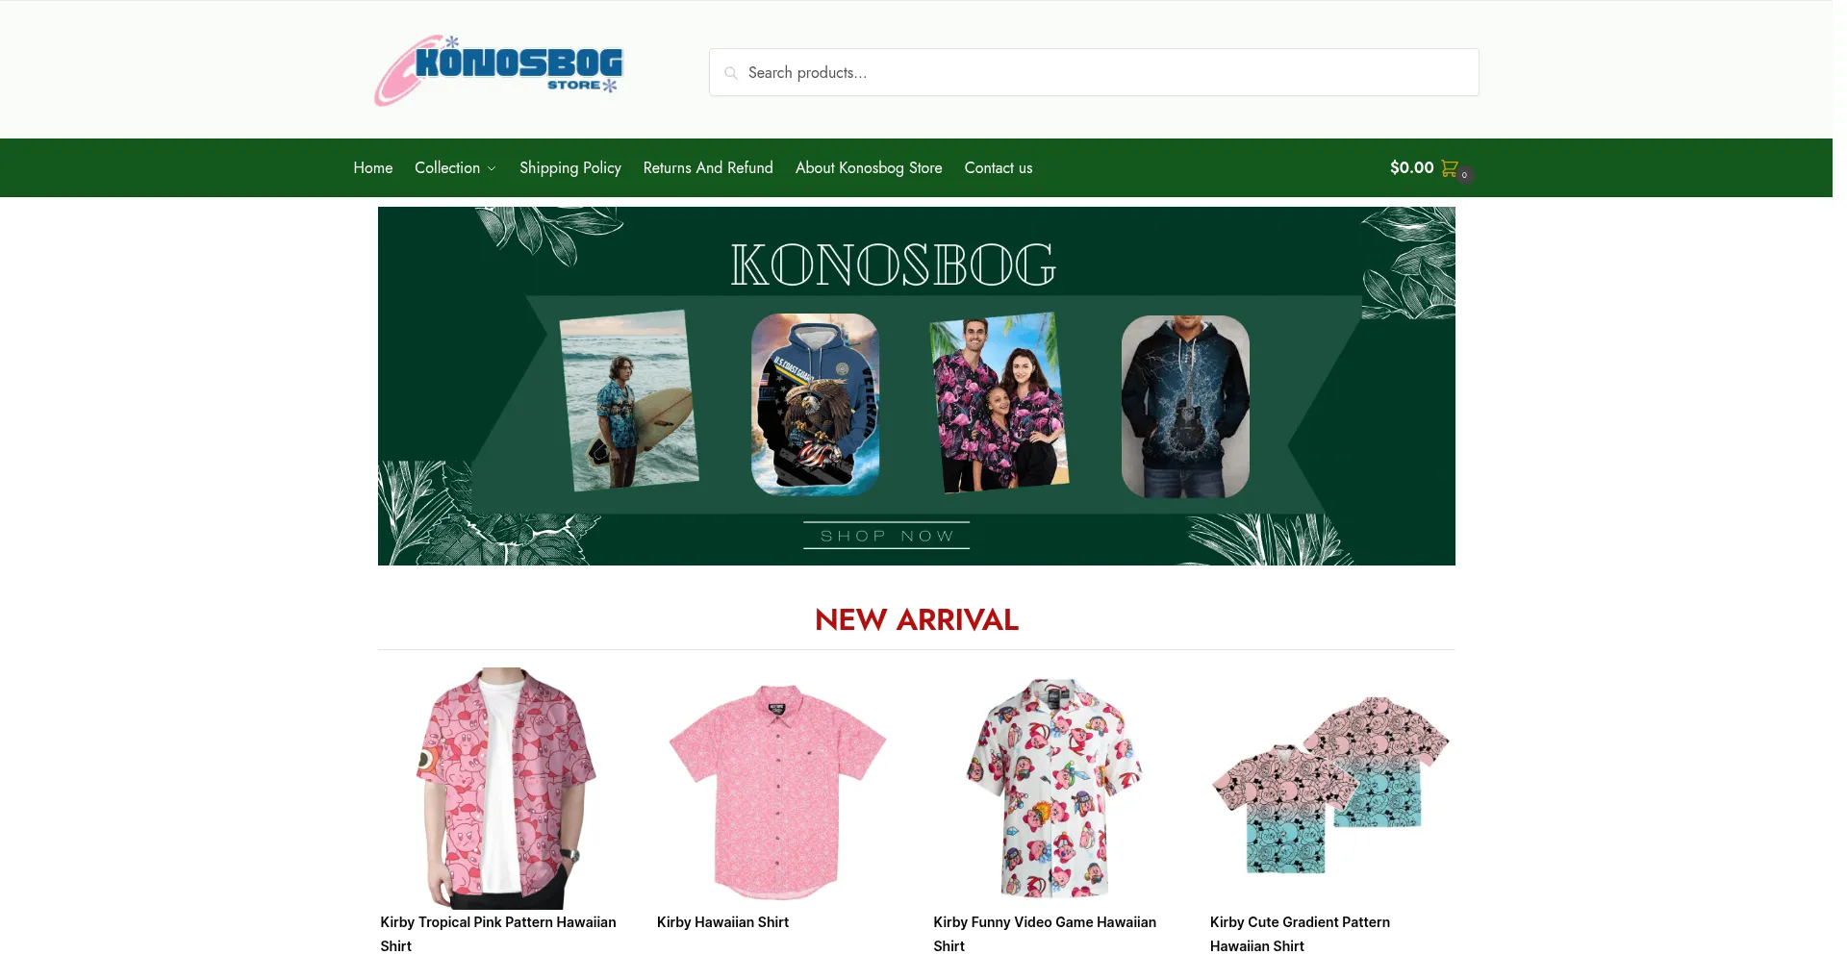Click the Konosbog Store logo
The width and height of the screenshot is (1847, 955).
point(498,70)
